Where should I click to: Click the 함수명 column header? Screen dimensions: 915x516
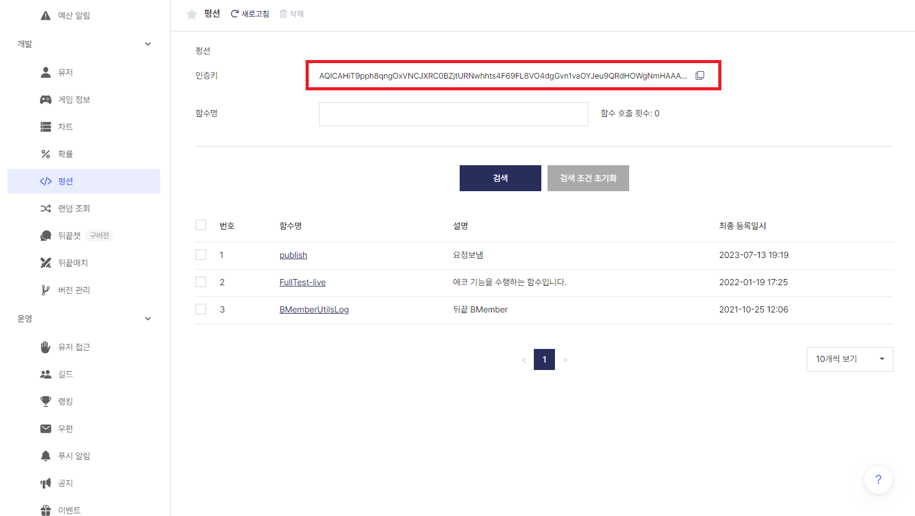click(x=291, y=226)
